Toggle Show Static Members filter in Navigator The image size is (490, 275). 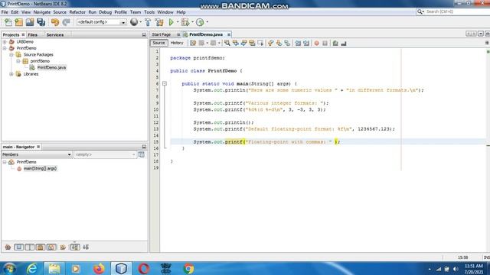tap(30, 247)
